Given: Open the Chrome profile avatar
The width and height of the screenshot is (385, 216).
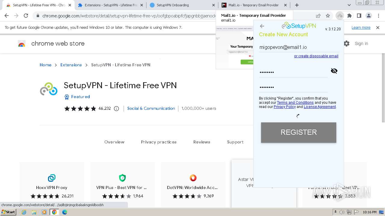Looking at the screenshot, I should pos(369,16).
